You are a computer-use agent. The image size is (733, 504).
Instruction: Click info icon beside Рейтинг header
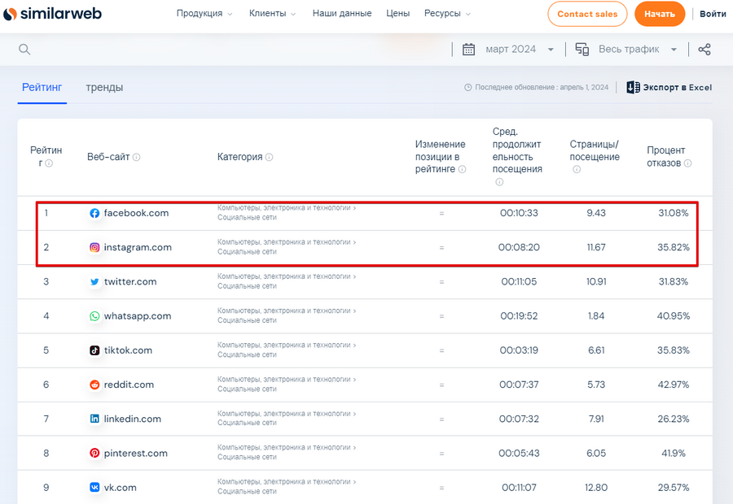49,163
